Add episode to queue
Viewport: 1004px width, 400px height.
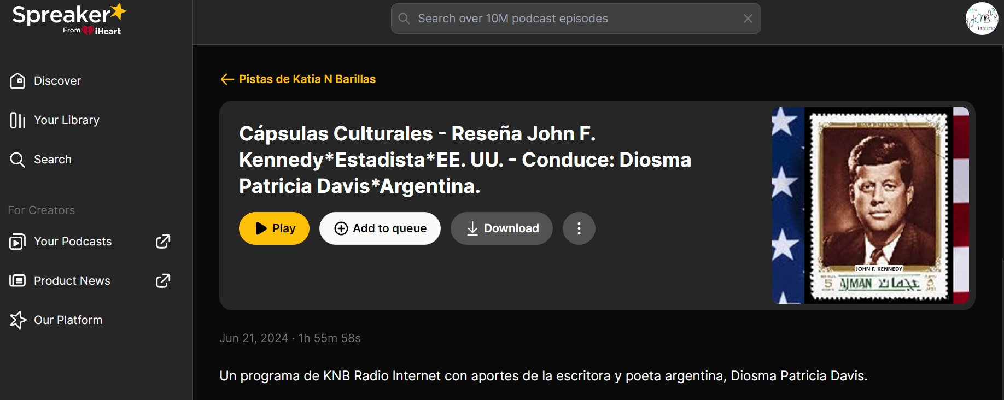(380, 228)
